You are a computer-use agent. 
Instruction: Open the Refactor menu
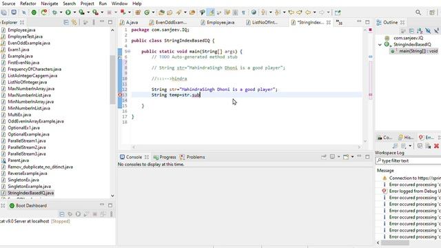28,3
